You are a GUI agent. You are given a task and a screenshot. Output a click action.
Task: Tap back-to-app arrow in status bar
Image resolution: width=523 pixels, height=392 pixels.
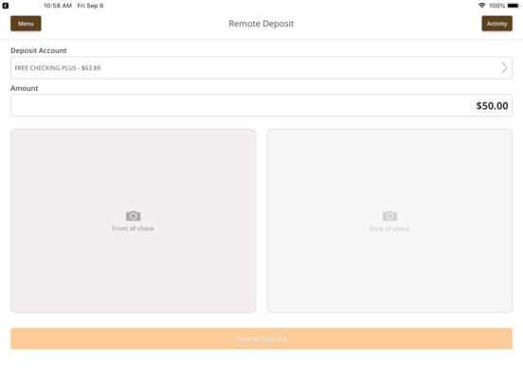pos(6,6)
